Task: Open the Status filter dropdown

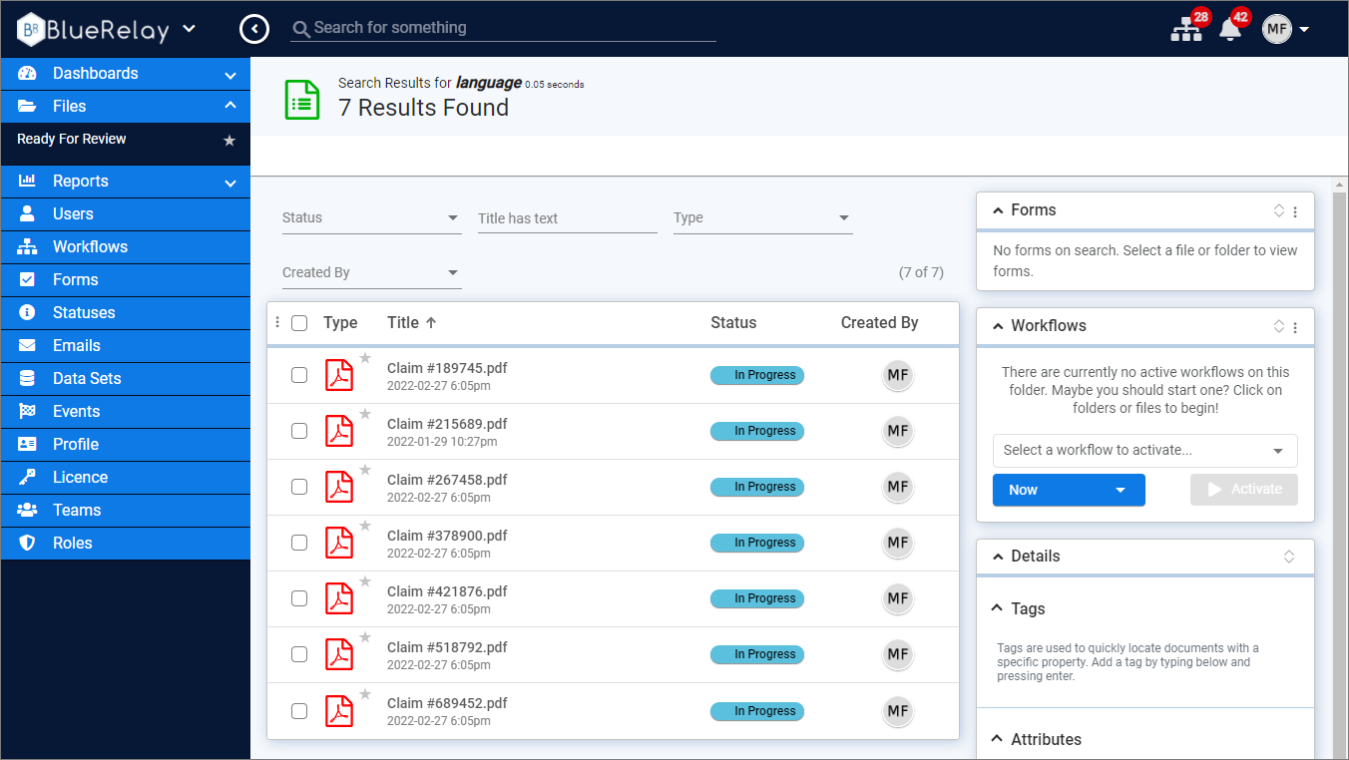Action: 371,217
